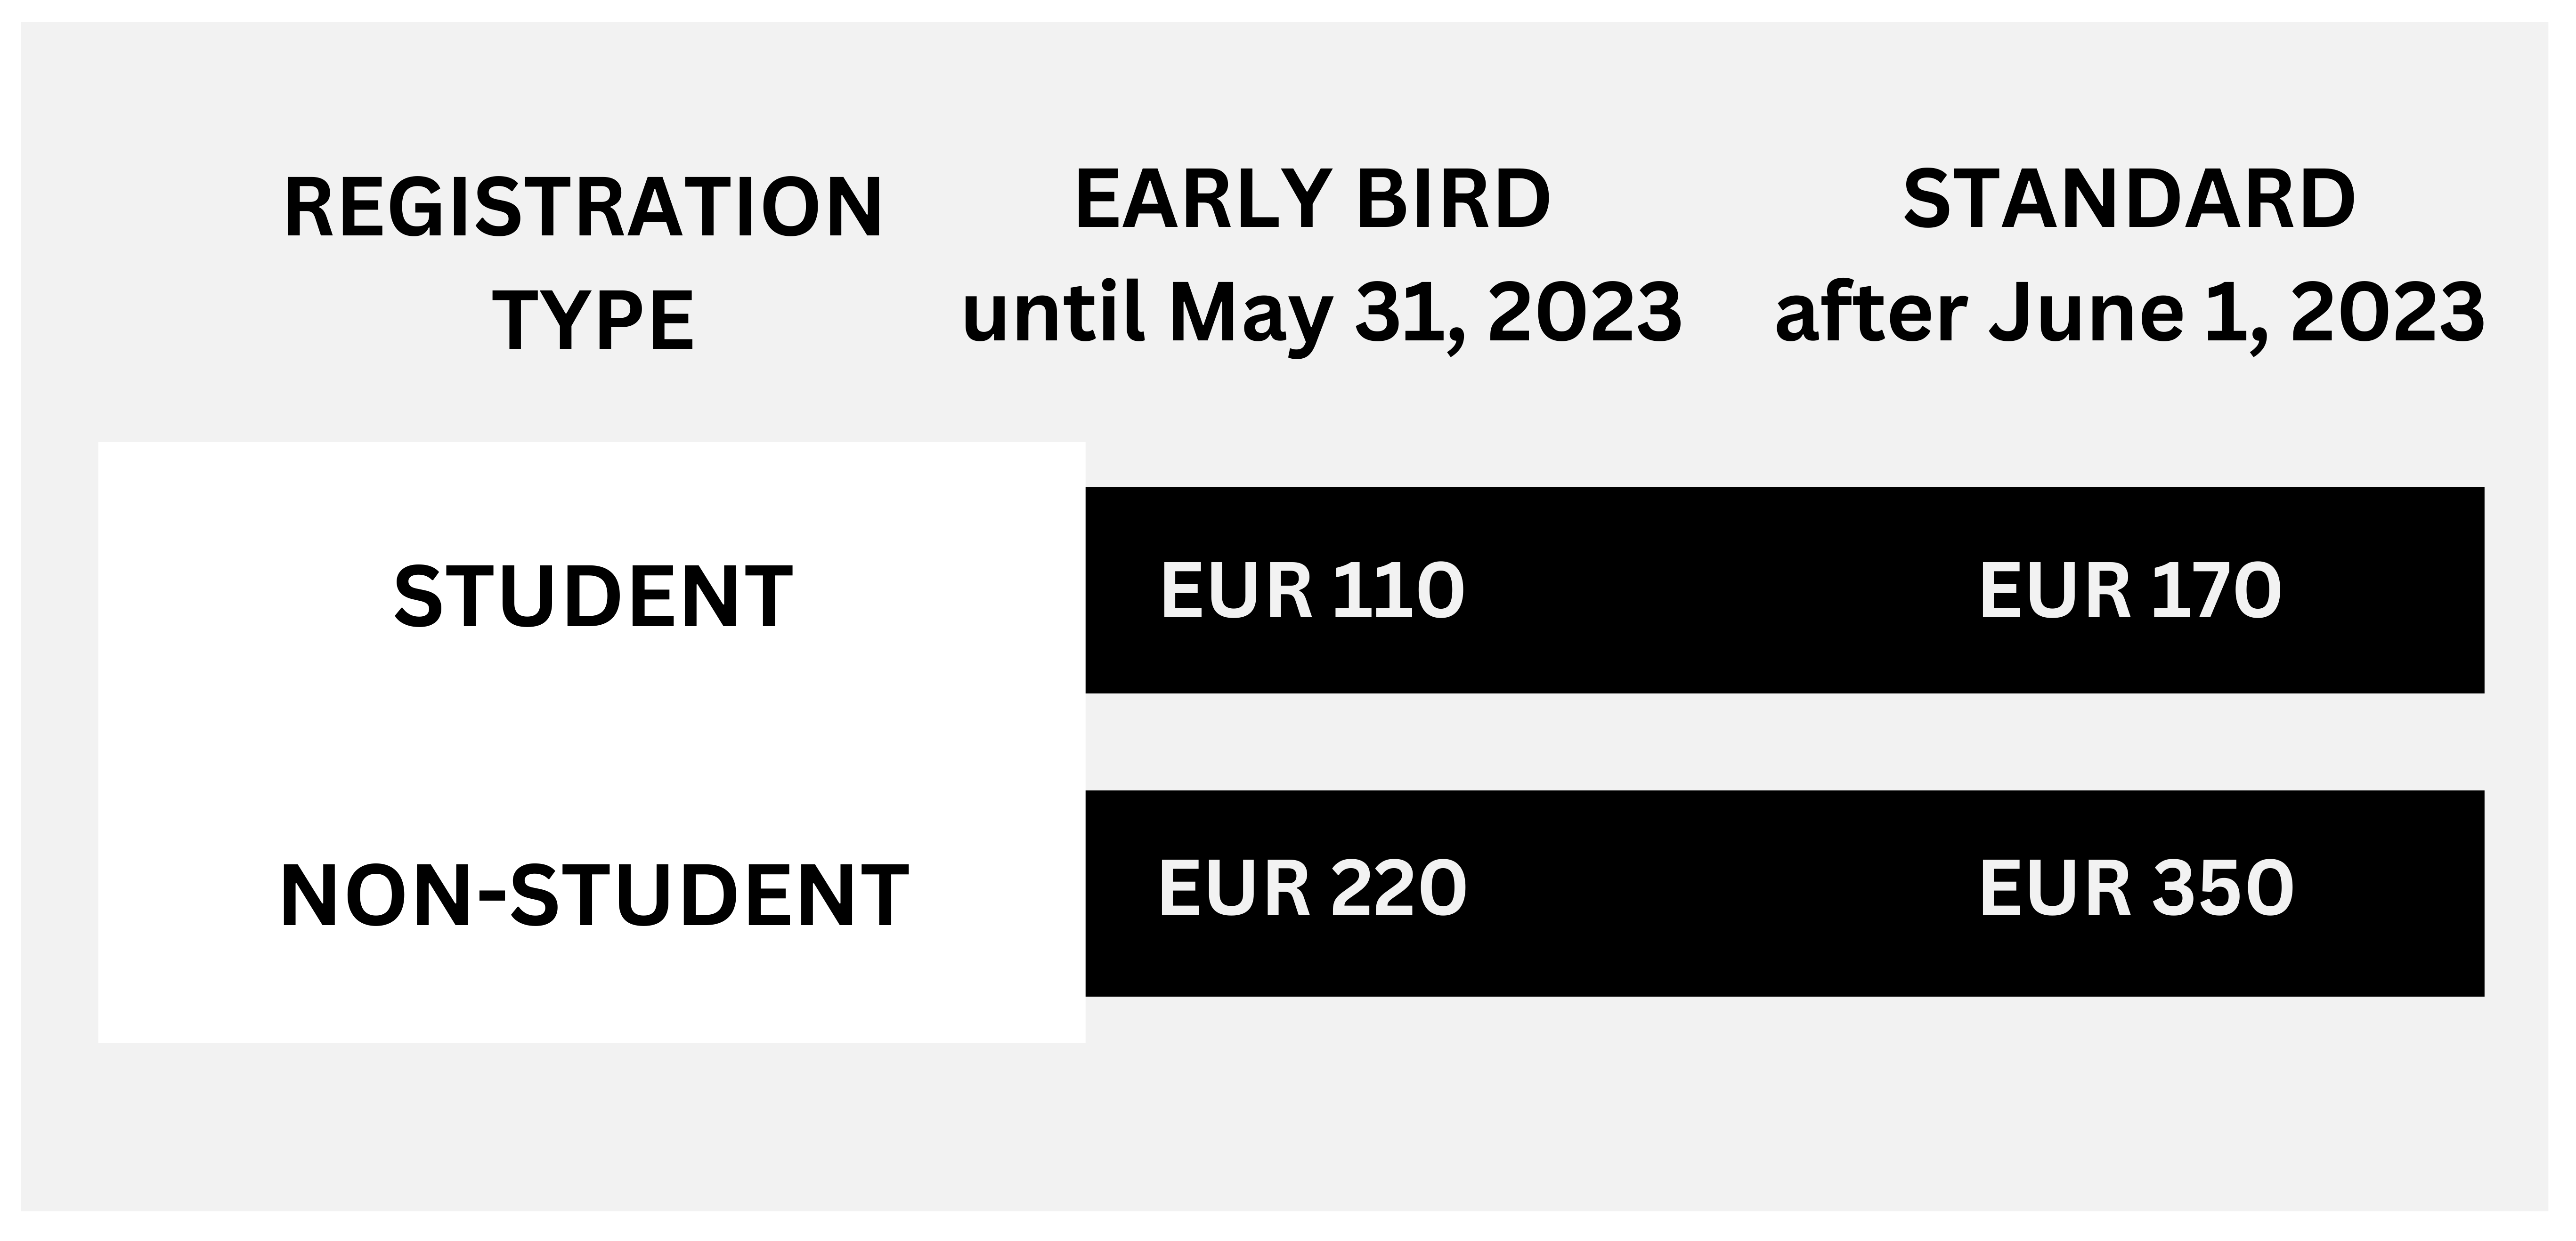The height and width of the screenshot is (1241, 2576).
Task: Click the word REGISTRATION in the header
Action: pos(584,207)
